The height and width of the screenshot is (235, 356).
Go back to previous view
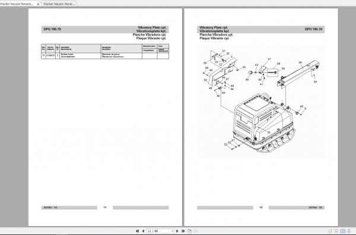point(190,231)
